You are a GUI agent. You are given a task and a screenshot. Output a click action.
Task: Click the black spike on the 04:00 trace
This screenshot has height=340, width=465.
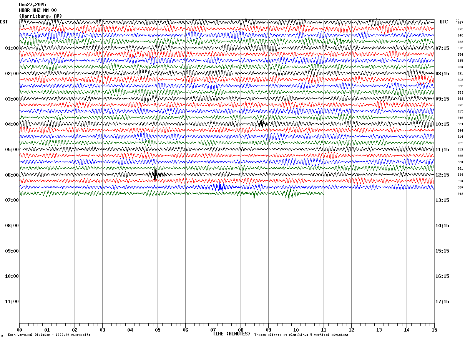262,124
